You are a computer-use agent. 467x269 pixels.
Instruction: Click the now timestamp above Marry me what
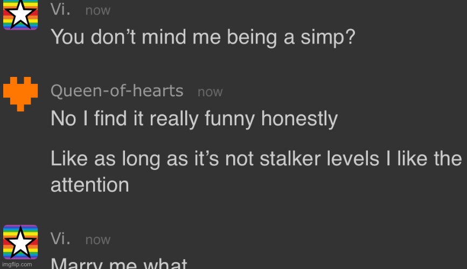pyautogui.click(x=97, y=240)
